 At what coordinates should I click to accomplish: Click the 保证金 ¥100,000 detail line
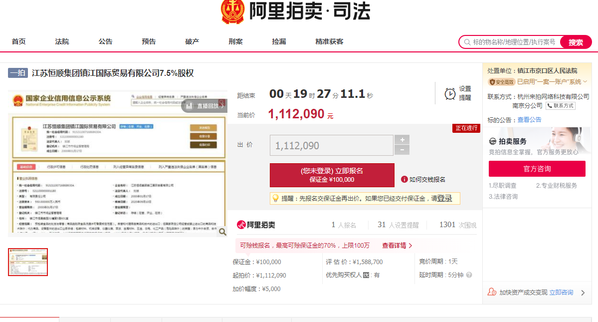[x=257, y=262]
